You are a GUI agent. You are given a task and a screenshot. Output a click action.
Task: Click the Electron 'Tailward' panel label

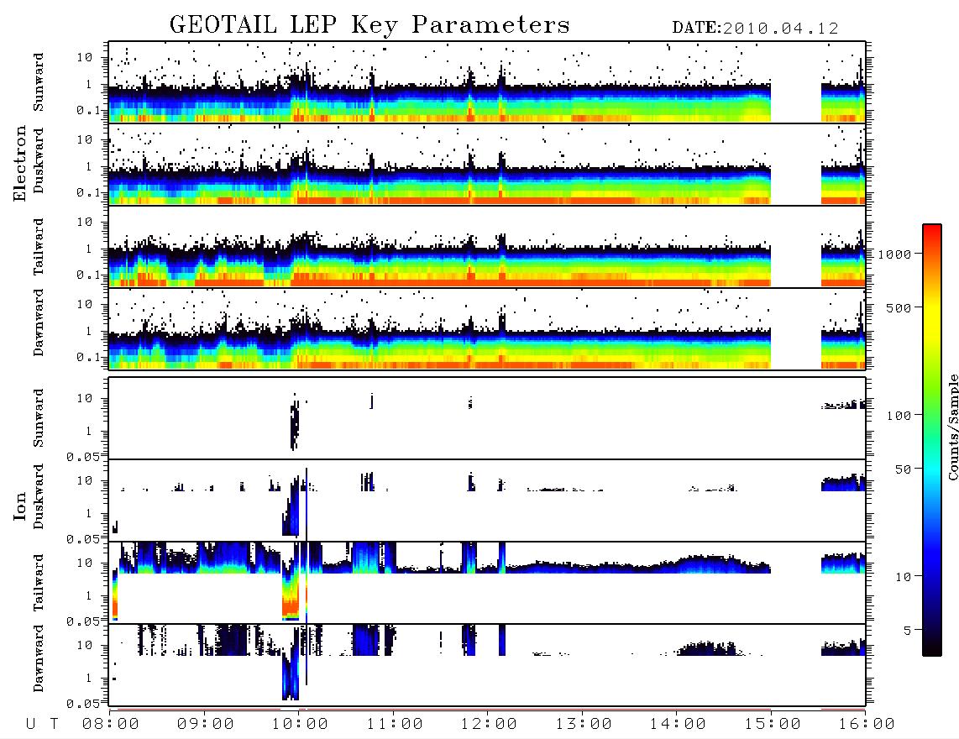[39, 247]
